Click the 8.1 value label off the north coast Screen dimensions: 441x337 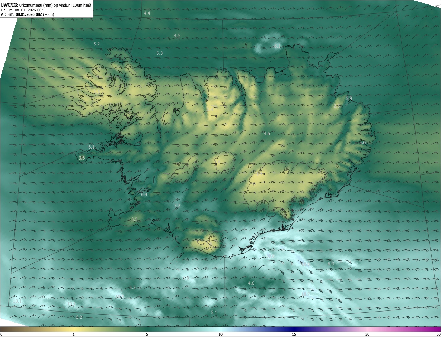tap(277, 46)
